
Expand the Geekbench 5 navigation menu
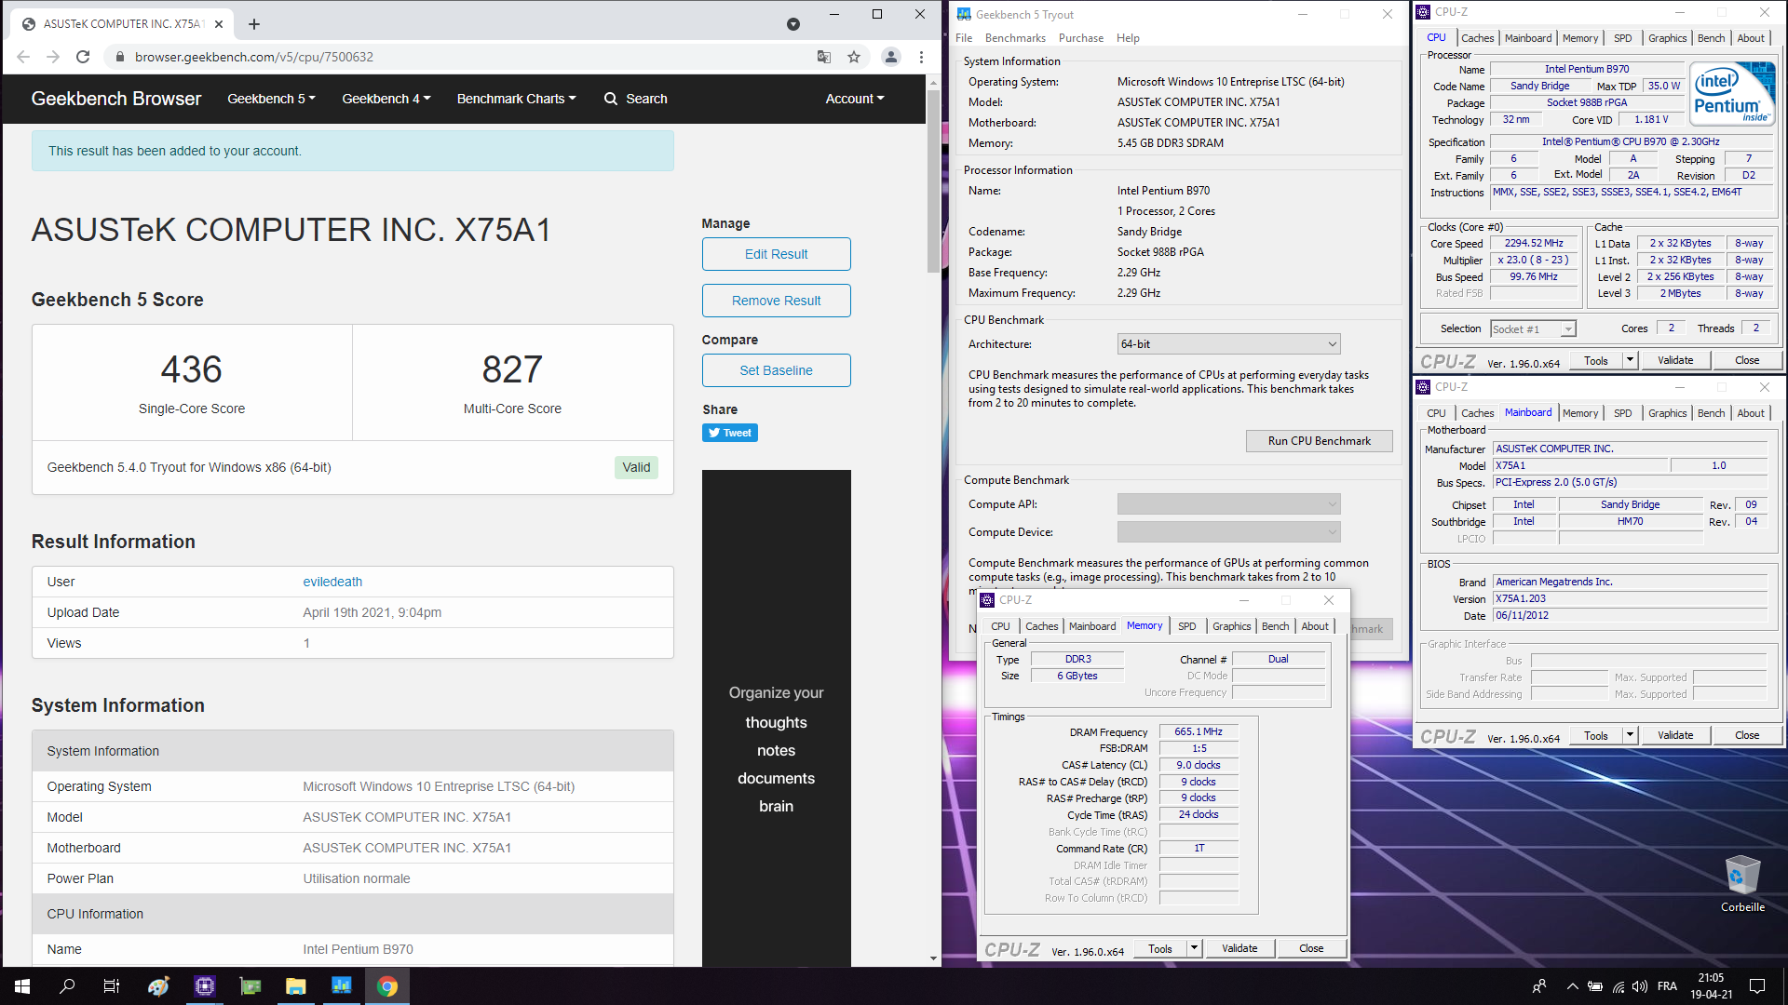[x=272, y=99]
